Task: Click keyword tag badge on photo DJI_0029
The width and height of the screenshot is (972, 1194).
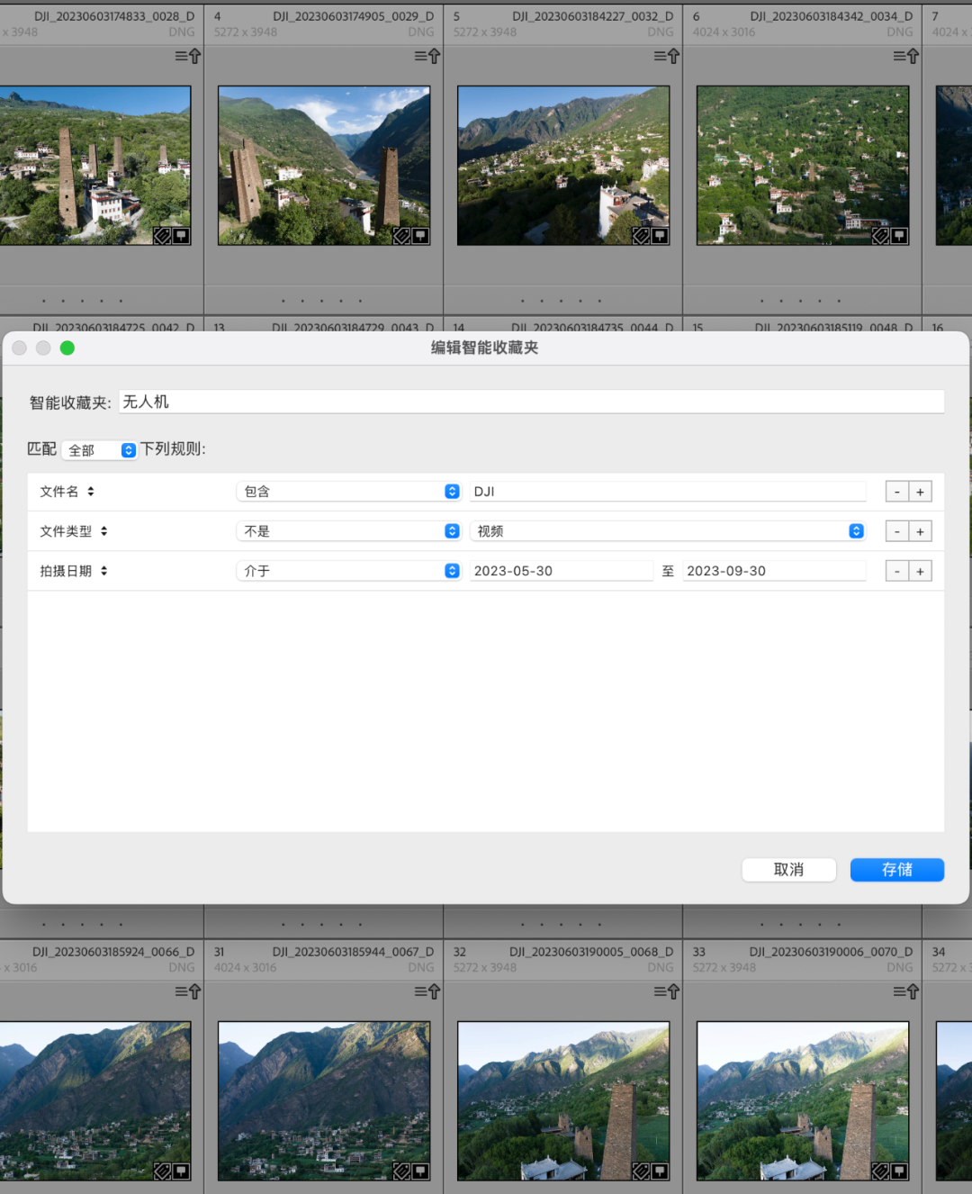Action: (401, 236)
